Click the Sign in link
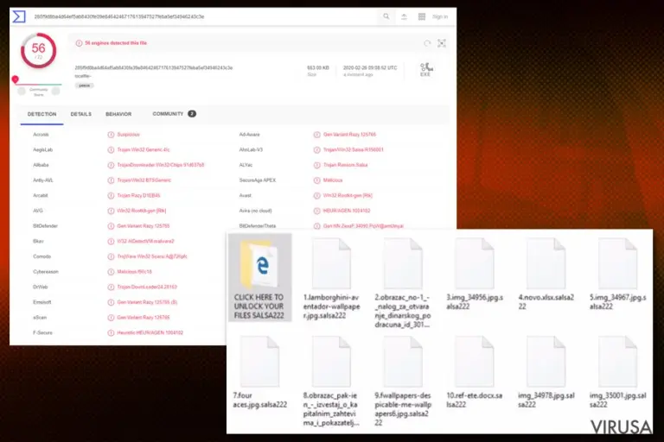Screen dimensions: 664x442 [x=440, y=16]
